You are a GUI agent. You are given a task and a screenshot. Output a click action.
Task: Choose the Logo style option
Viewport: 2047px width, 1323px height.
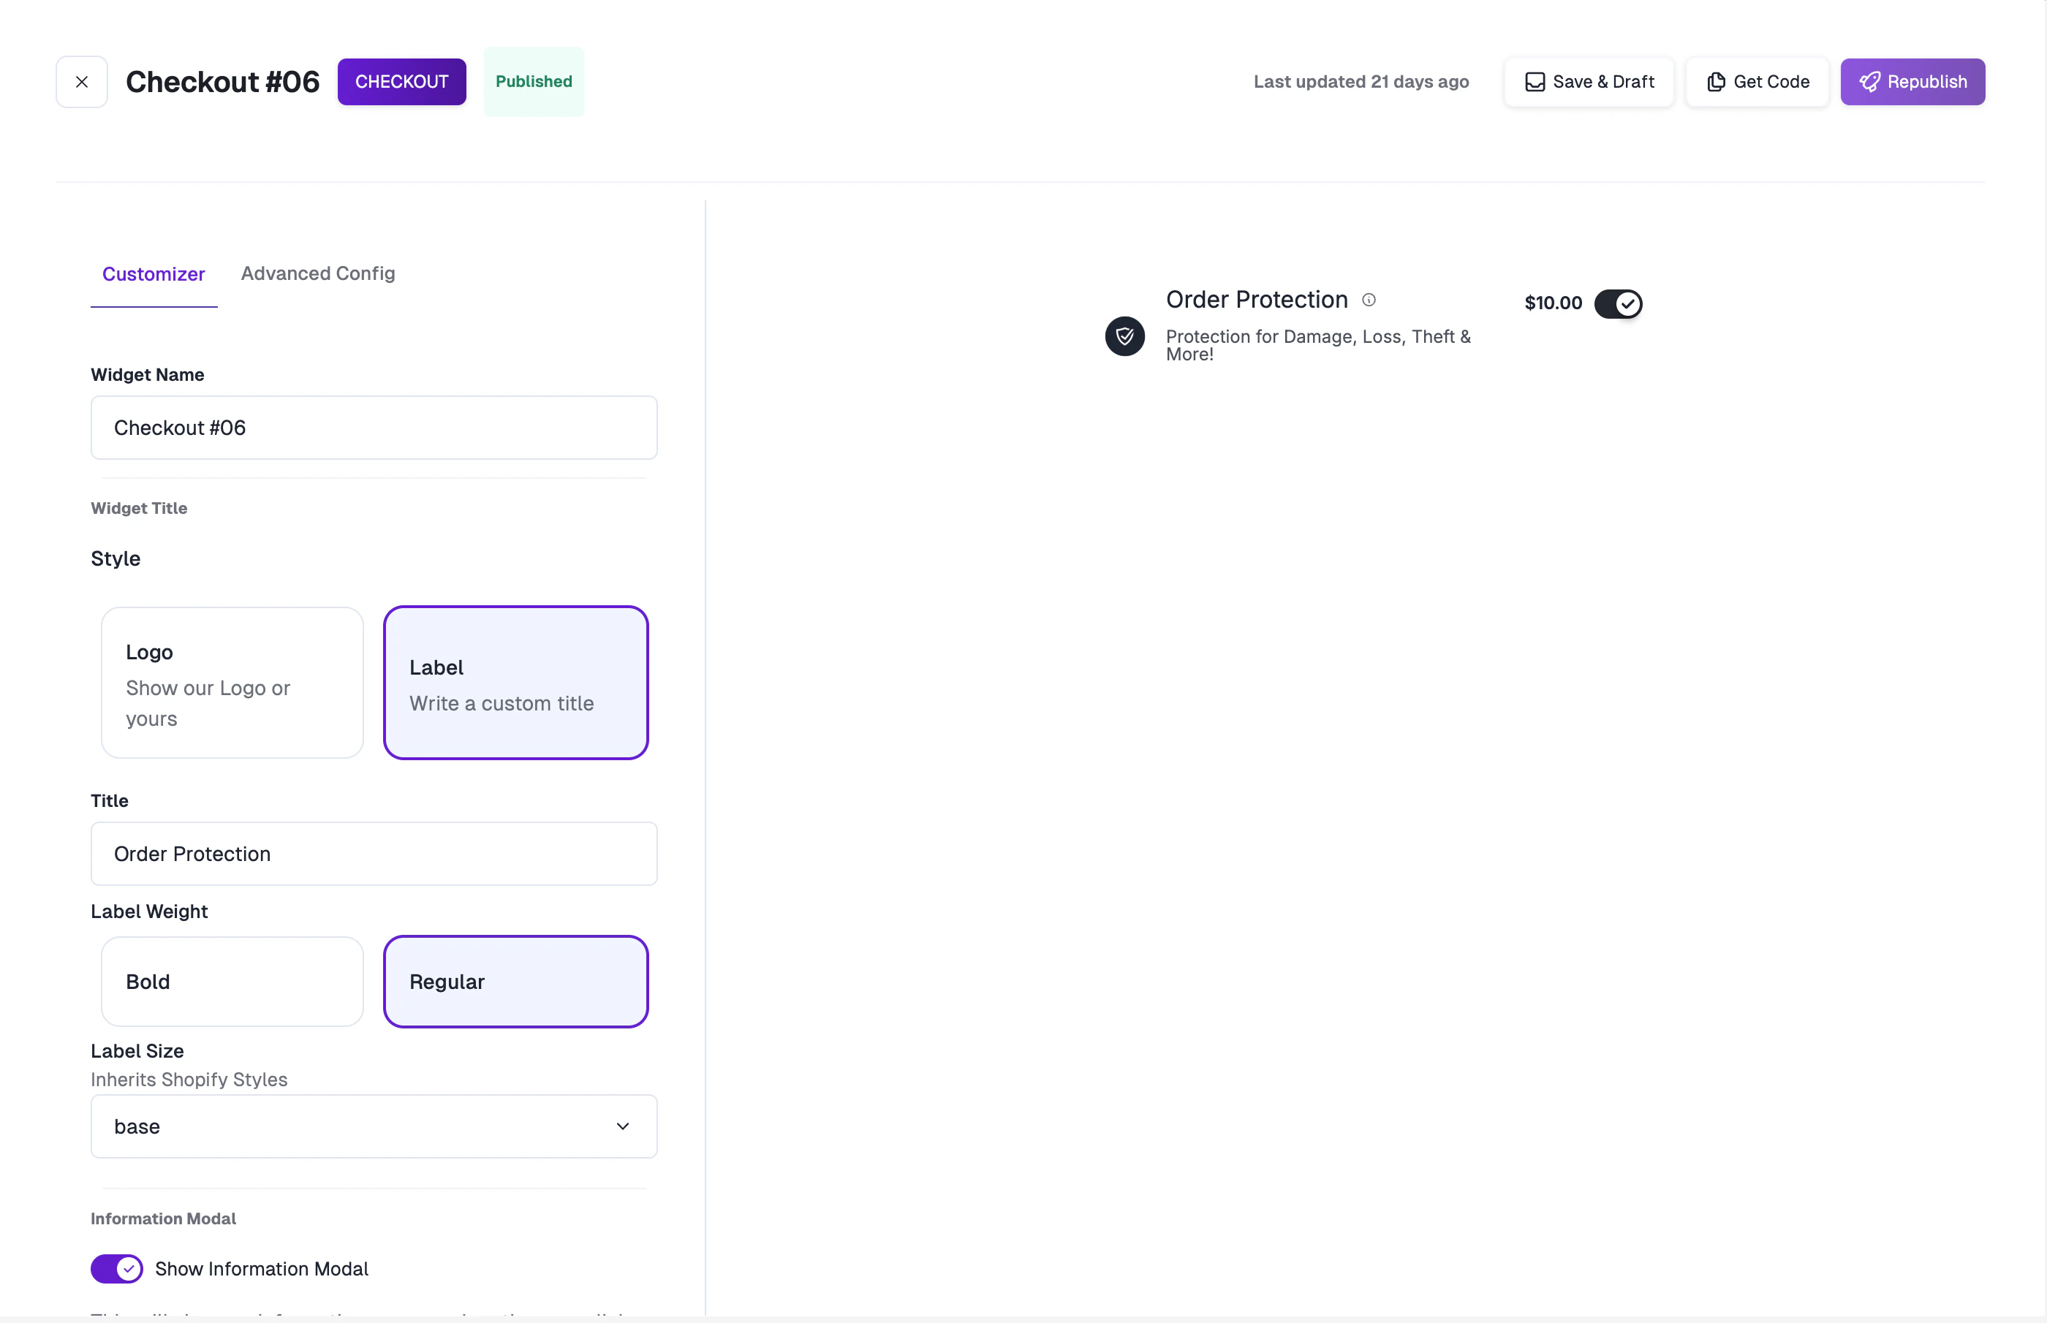pos(231,682)
